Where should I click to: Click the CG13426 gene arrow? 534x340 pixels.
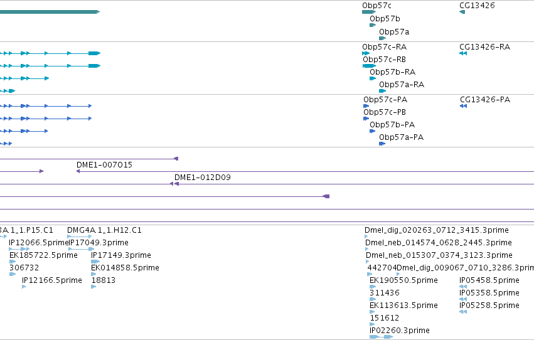tap(462, 12)
